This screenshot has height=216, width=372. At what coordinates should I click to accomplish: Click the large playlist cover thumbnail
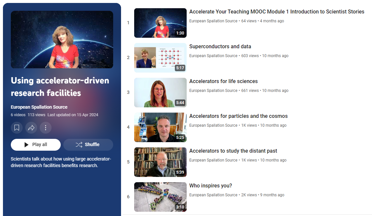coord(62,40)
